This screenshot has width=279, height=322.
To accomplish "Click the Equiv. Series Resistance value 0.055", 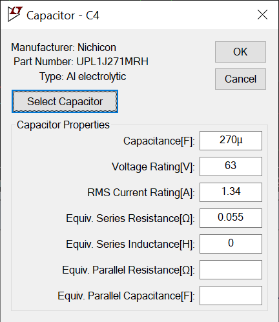I will coord(231,218).
